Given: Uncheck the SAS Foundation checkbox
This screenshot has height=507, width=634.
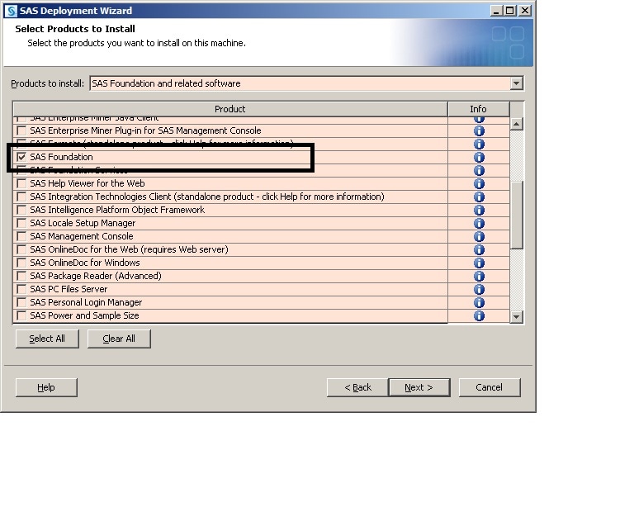Looking at the screenshot, I should 21,157.
